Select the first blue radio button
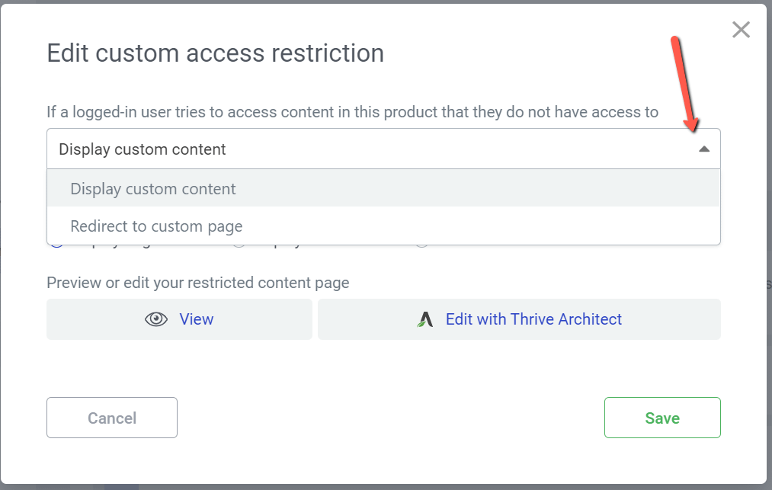 coord(56,245)
